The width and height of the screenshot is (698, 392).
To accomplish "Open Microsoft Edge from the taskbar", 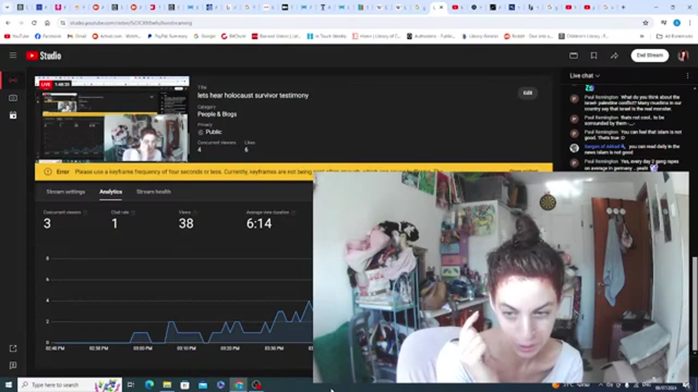I will click(149, 385).
